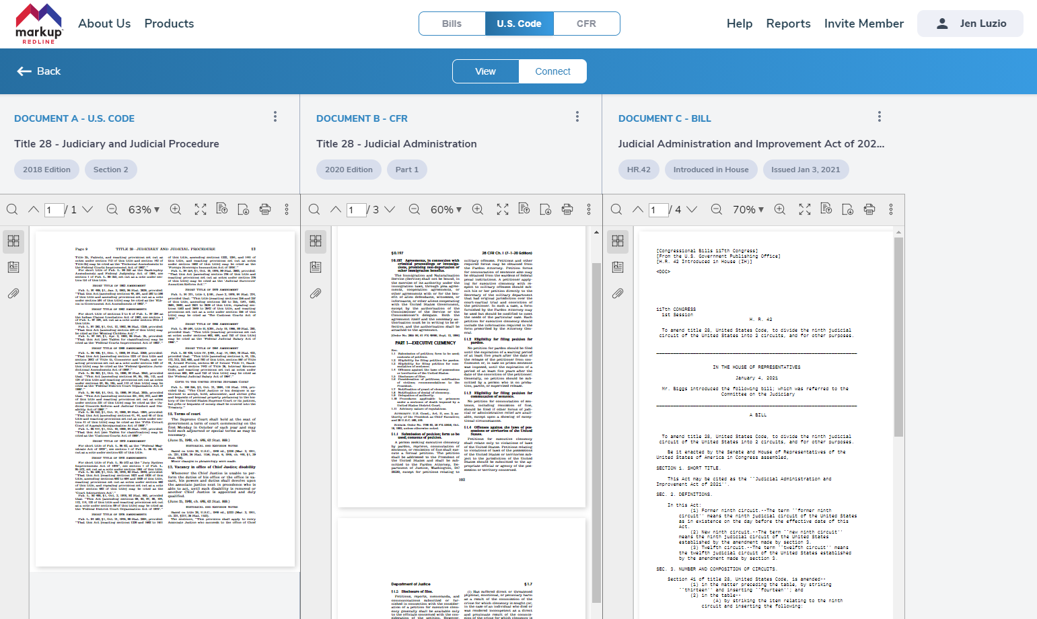Open Jen Luzio account button
This screenshot has height=619, width=1037.
pyautogui.click(x=970, y=24)
